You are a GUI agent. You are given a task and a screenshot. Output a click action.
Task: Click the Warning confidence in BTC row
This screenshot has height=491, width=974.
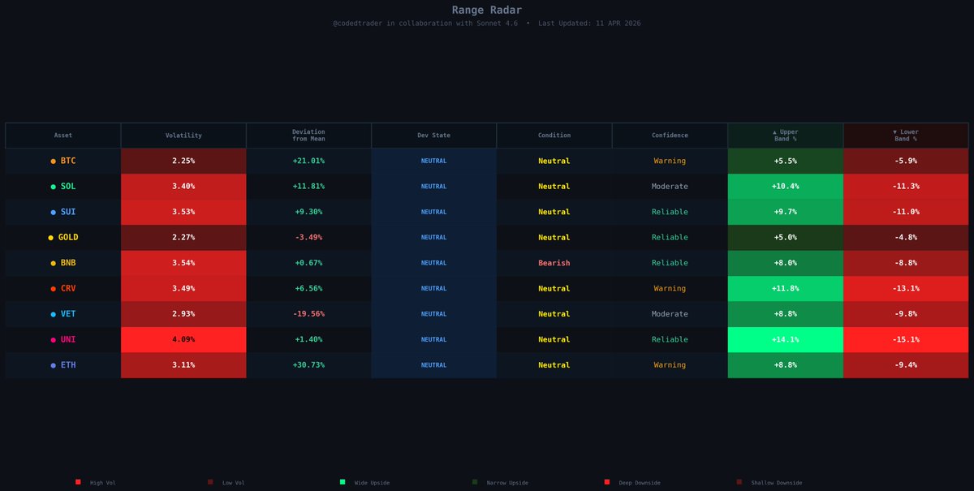670,162
